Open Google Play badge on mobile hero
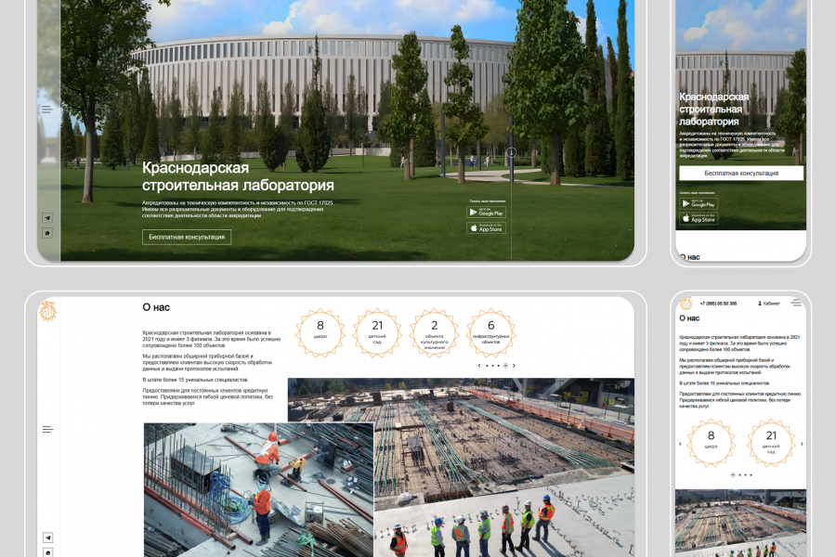The width and height of the screenshot is (836, 557). (x=699, y=203)
